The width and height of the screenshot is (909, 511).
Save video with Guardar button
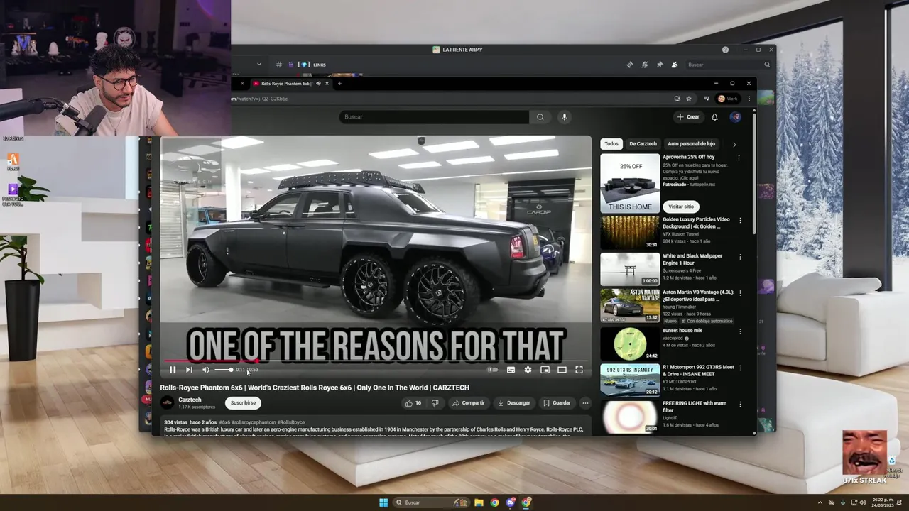coord(557,402)
